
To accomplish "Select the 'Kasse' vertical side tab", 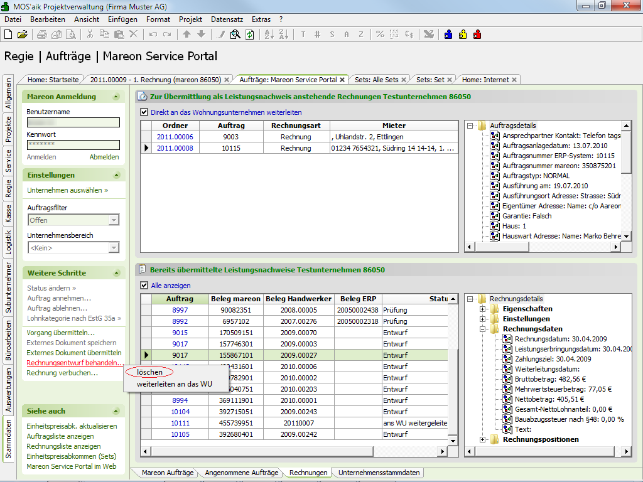I will click(8, 214).
